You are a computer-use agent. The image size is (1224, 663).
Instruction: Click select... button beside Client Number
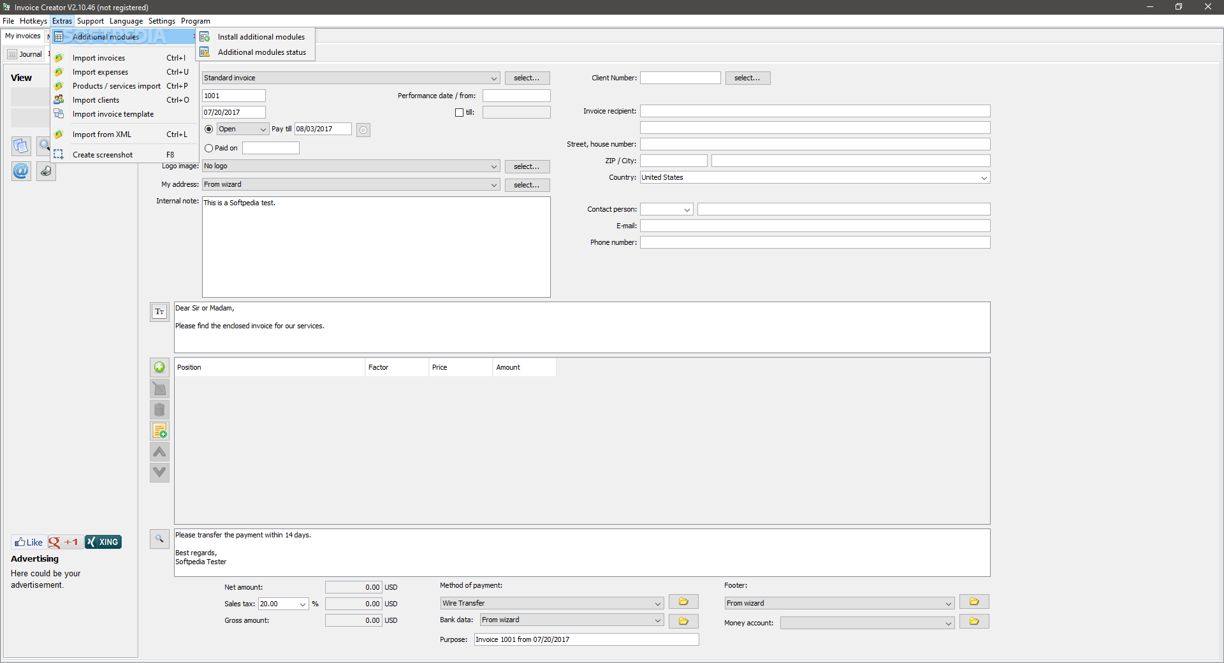coord(748,78)
